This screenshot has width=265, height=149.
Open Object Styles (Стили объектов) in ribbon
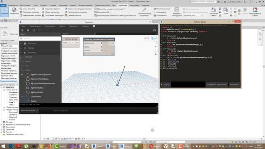click(27, 9)
